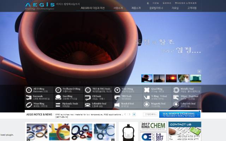The height and width of the screenshot is (141, 226).
Task: Open the Metallic Seal product tile
Action: (187, 90)
